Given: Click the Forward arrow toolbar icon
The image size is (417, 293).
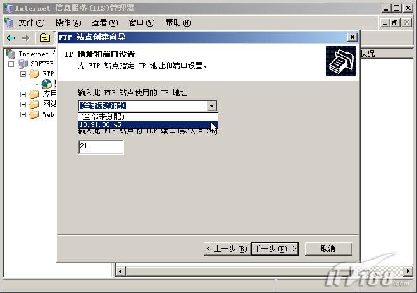Looking at the screenshot, I should click(x=25, y=38).
